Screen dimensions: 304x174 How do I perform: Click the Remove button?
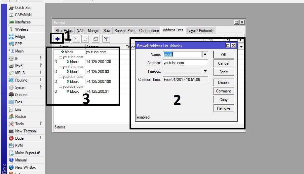click(x=224, y=108)
